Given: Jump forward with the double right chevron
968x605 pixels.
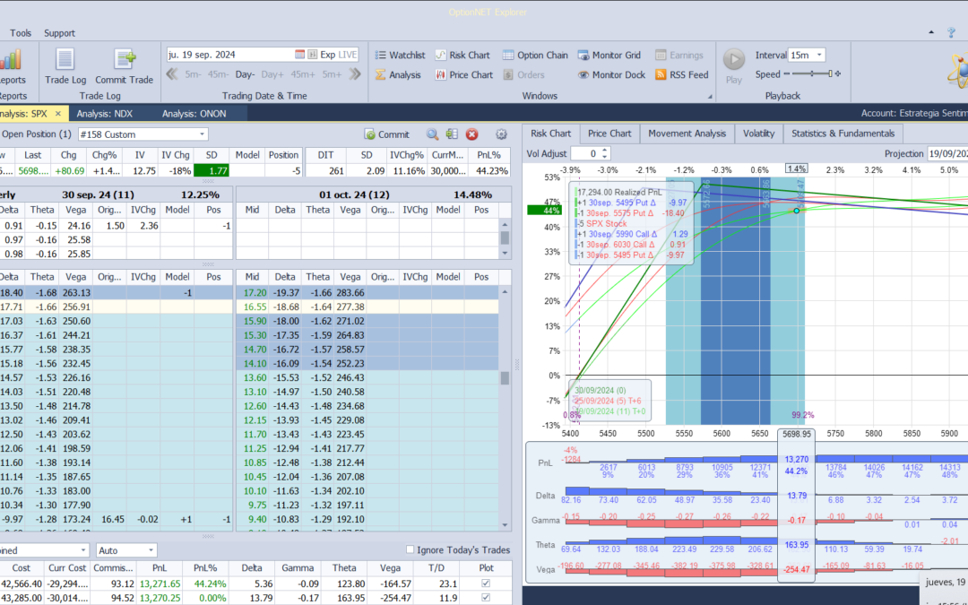Looking at the screenshot, I should coord(354,74).
